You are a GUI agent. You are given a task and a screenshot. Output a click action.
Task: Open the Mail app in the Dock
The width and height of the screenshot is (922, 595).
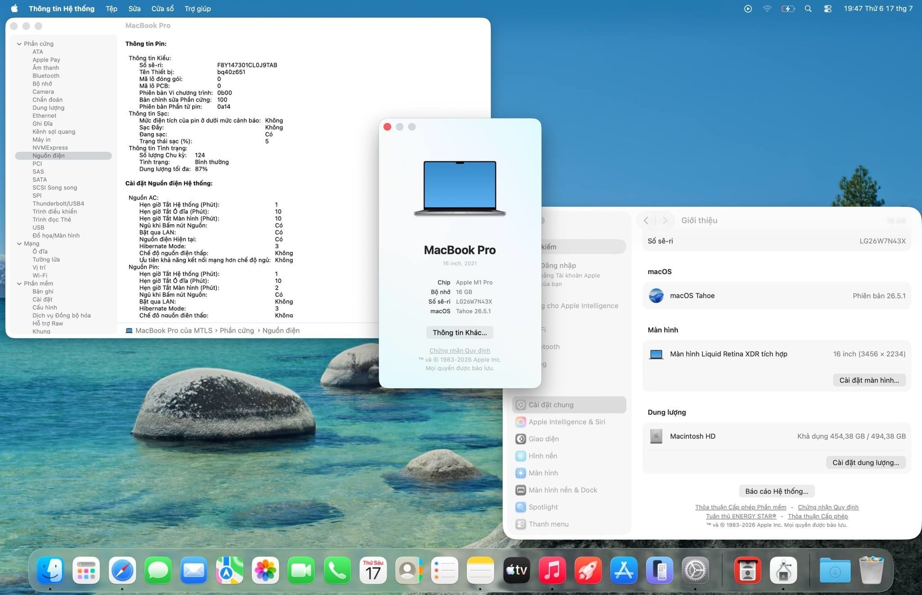coord(194,570)
